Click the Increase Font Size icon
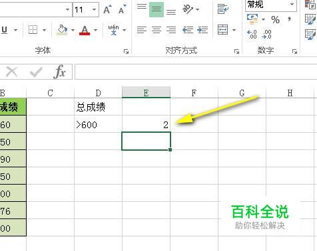Image resolution: width=317 pixels, height=251 pixels. click(107, 9)
